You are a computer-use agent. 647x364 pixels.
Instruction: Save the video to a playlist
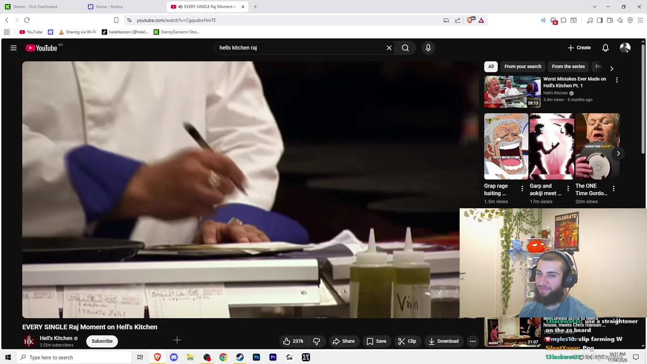[x=377, y=341]
